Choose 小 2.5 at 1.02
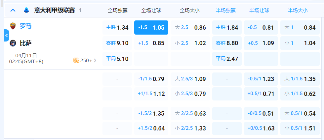 (190, 43)
